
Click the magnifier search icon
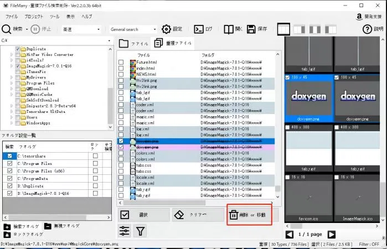point(6,29)
